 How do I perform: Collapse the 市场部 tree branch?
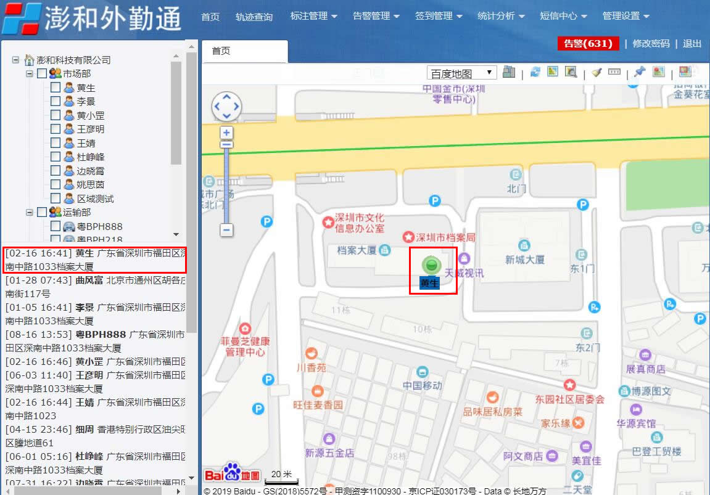[x=30, y=73]
